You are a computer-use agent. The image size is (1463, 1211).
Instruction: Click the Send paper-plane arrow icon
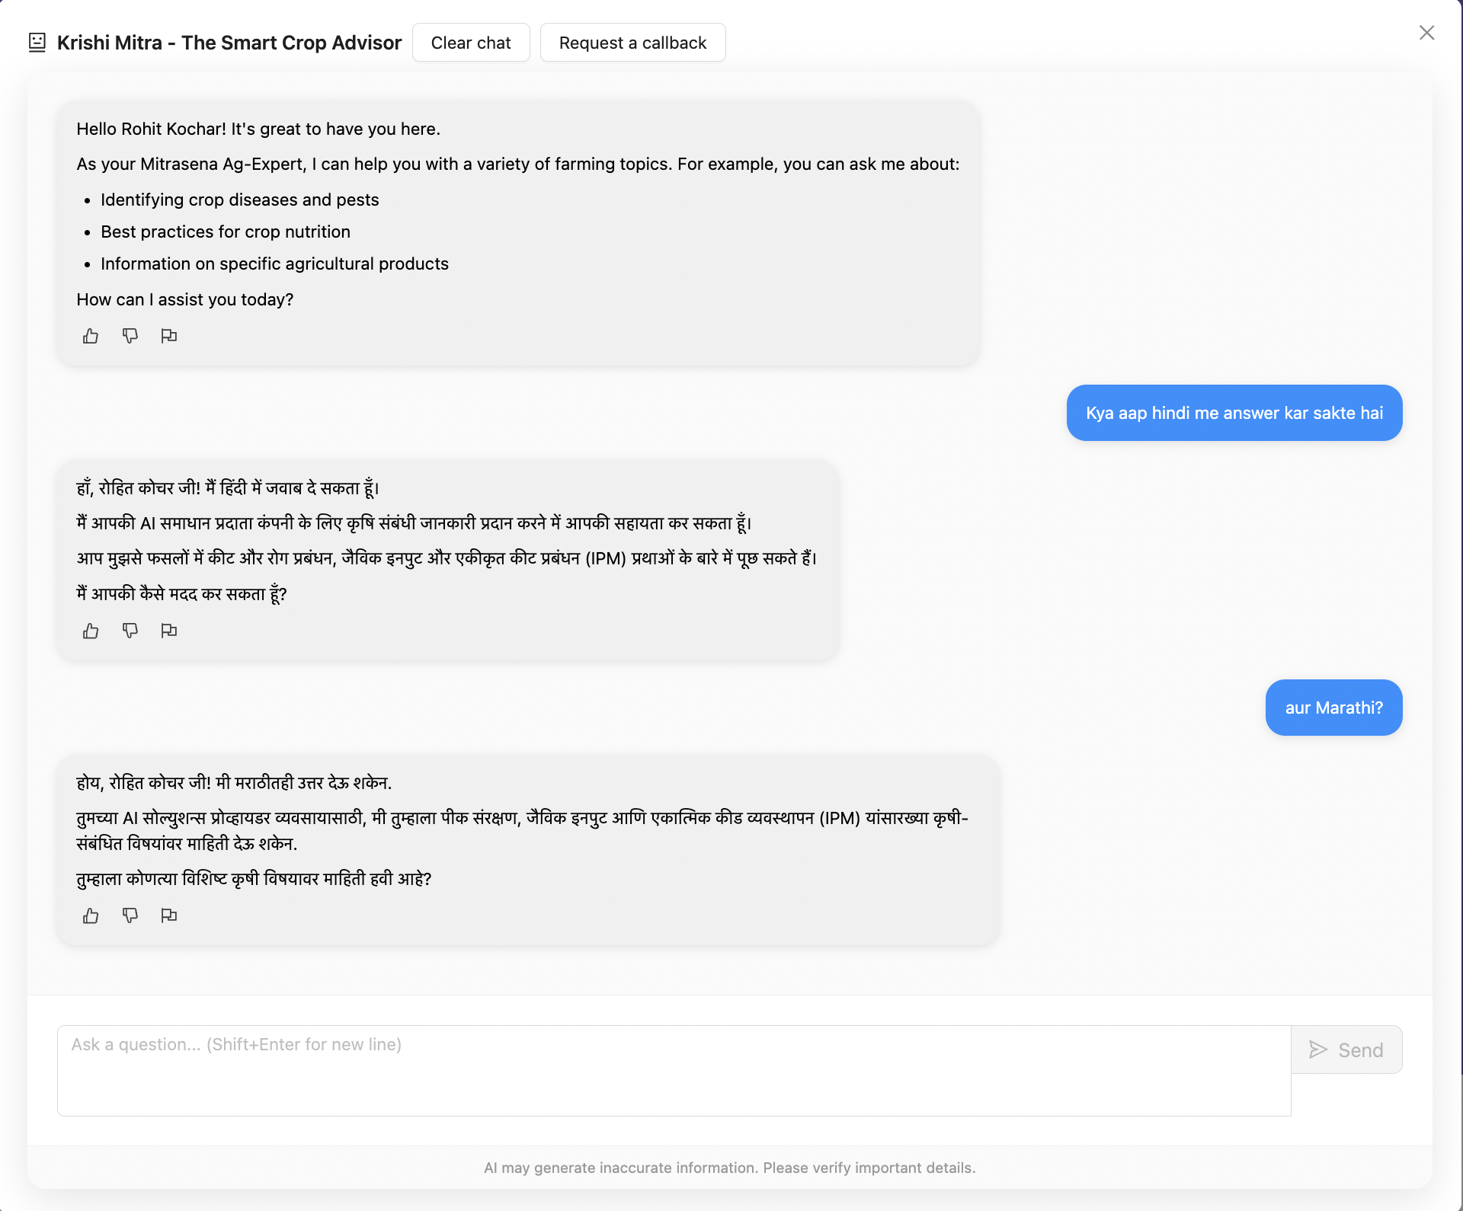tap(1317, 1050)
